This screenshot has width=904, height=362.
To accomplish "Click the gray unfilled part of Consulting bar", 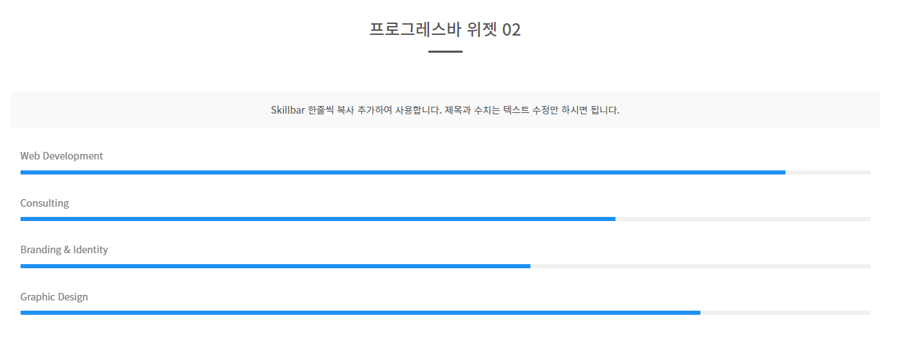I will (743, 219).
